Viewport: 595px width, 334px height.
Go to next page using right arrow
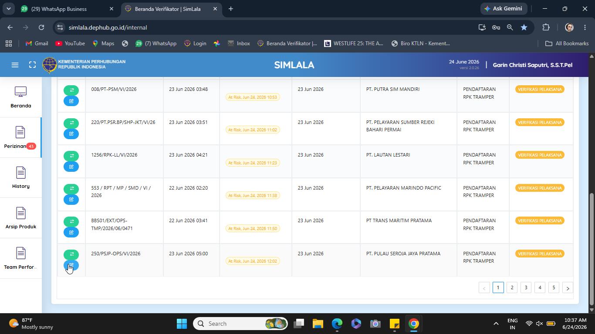point(568,288)
